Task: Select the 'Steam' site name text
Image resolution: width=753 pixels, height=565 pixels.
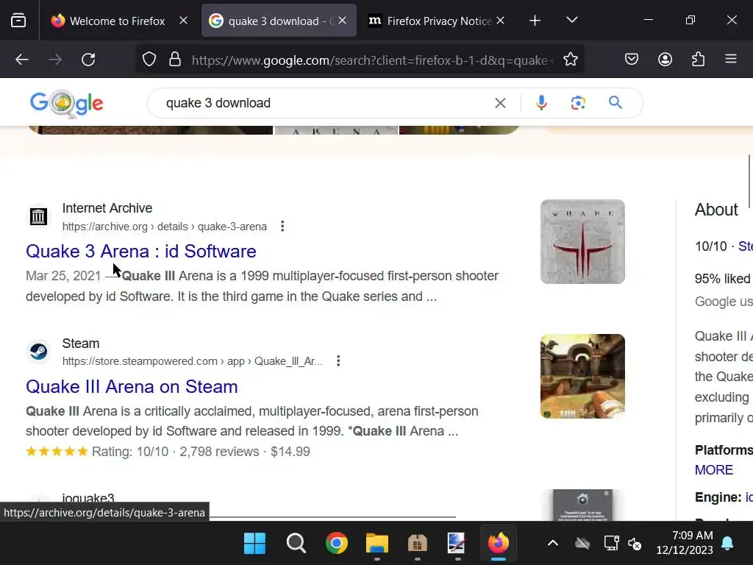Action: [81, 344]
